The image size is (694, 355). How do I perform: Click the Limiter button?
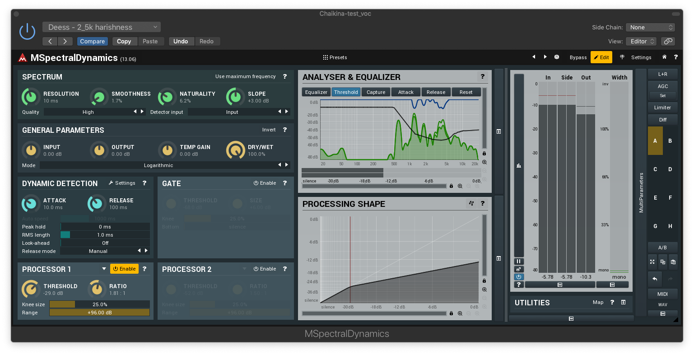[x=662, y=107]
